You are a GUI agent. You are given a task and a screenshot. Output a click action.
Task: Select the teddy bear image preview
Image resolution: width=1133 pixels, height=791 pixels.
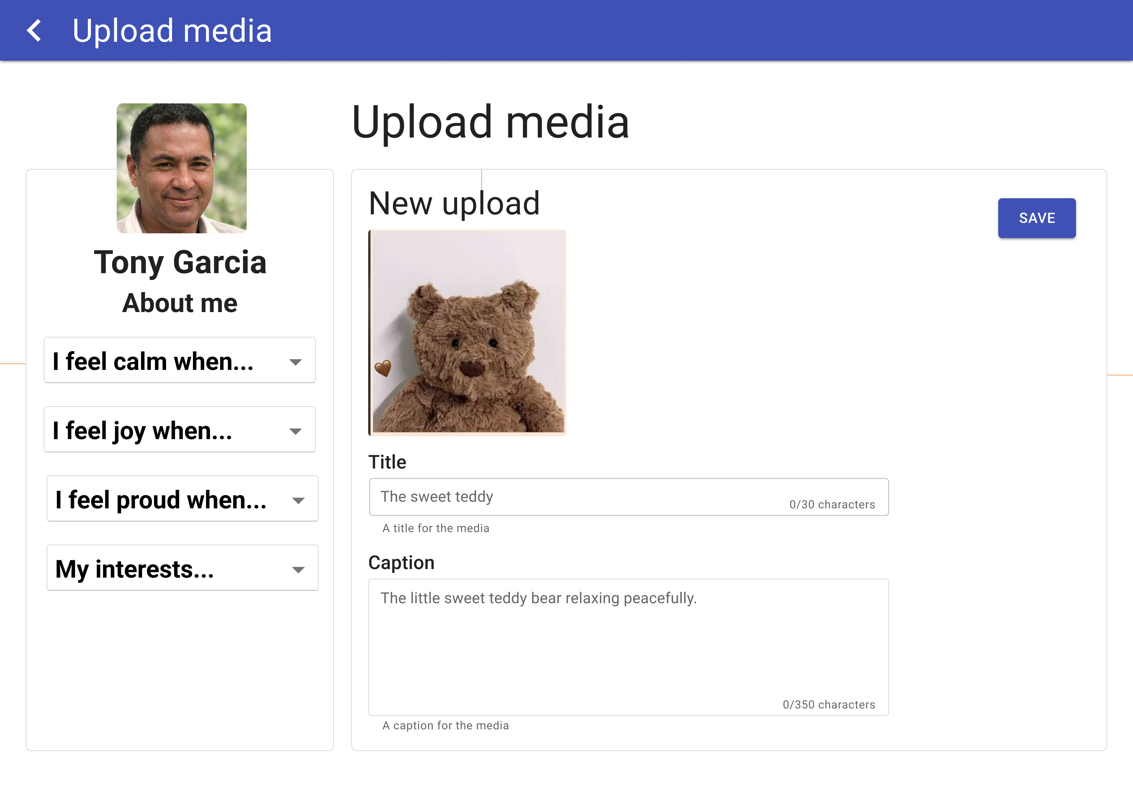point(467,332)
